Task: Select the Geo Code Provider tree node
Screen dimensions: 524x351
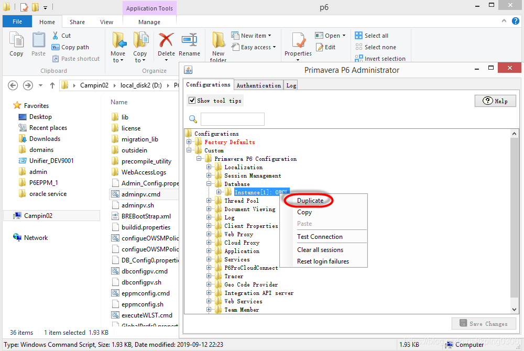Action: [251, 284]
